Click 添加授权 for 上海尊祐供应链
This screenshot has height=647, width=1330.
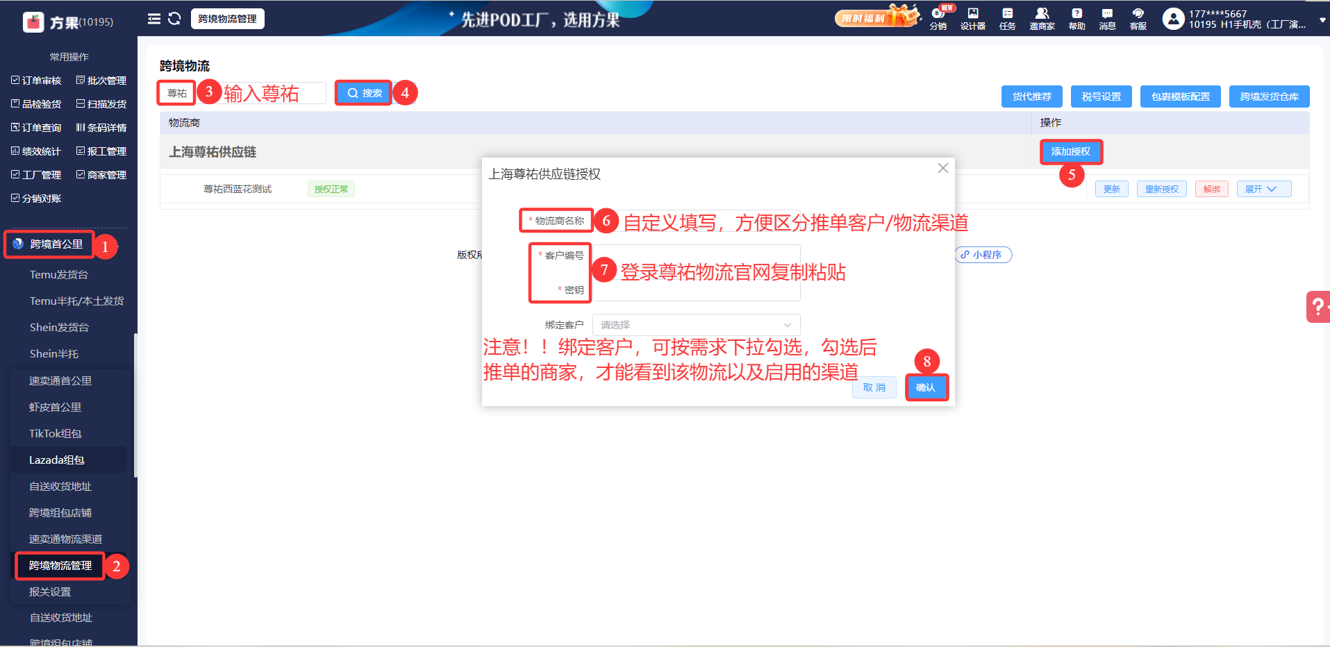coord(1070,151)
